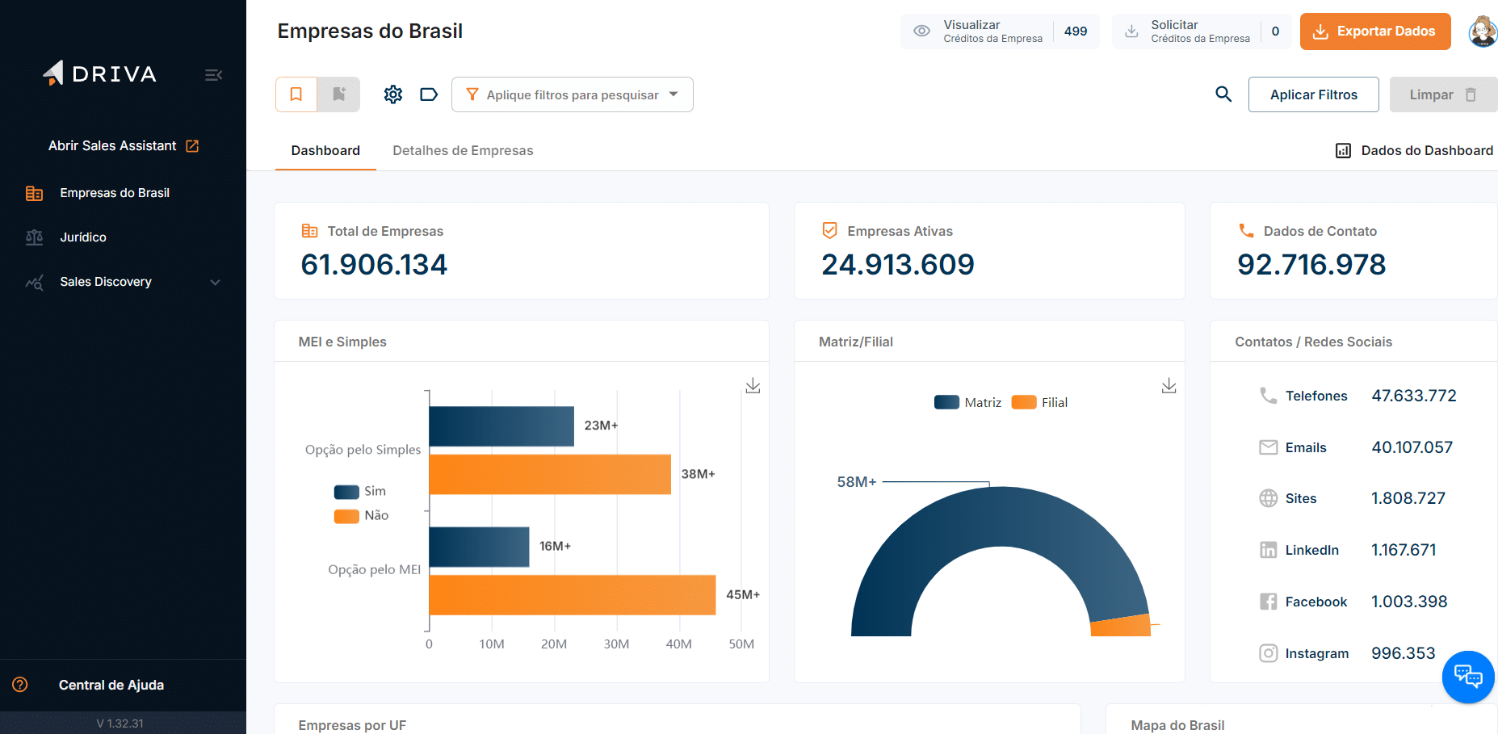Click the user avatar
The width and height of the screenshot is (1498, 734).
click(x=1483, y=31)
